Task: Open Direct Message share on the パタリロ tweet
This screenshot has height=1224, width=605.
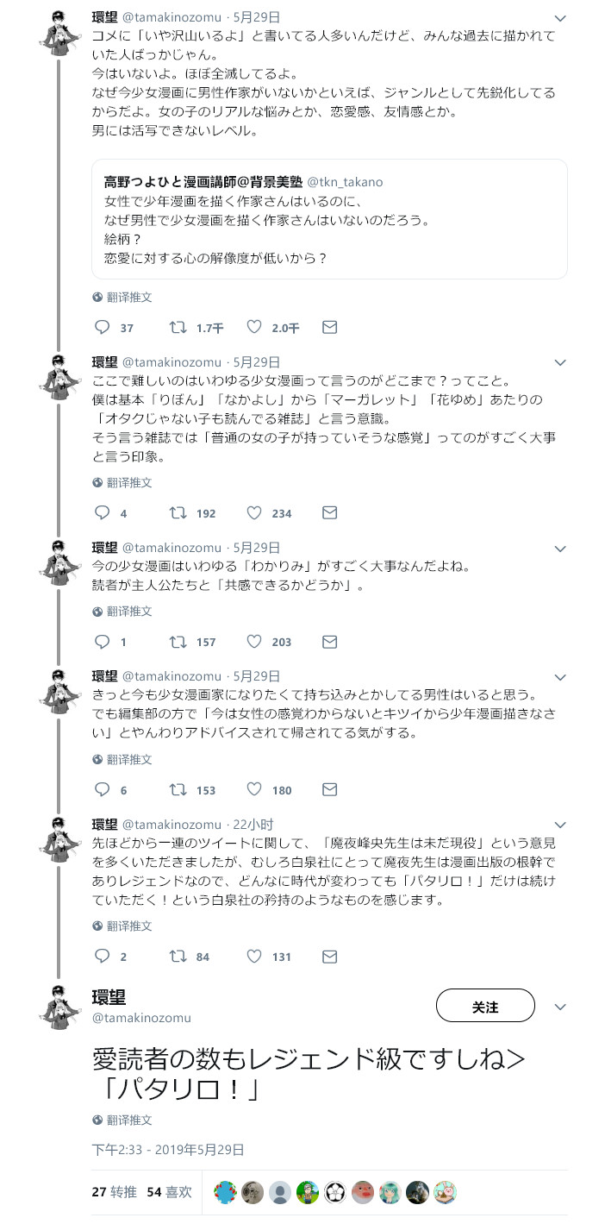Action: (x=328, y=956)
